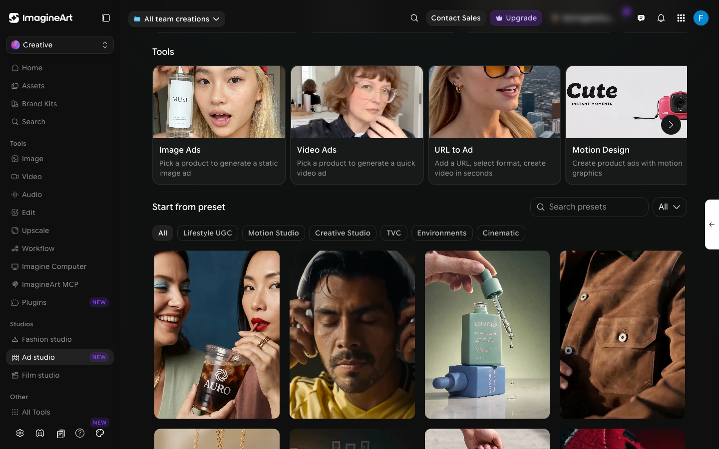The height and width of the screenshot is (449, 719).
Task: Open Film studio in the sidebar
Action: (60, 375)
